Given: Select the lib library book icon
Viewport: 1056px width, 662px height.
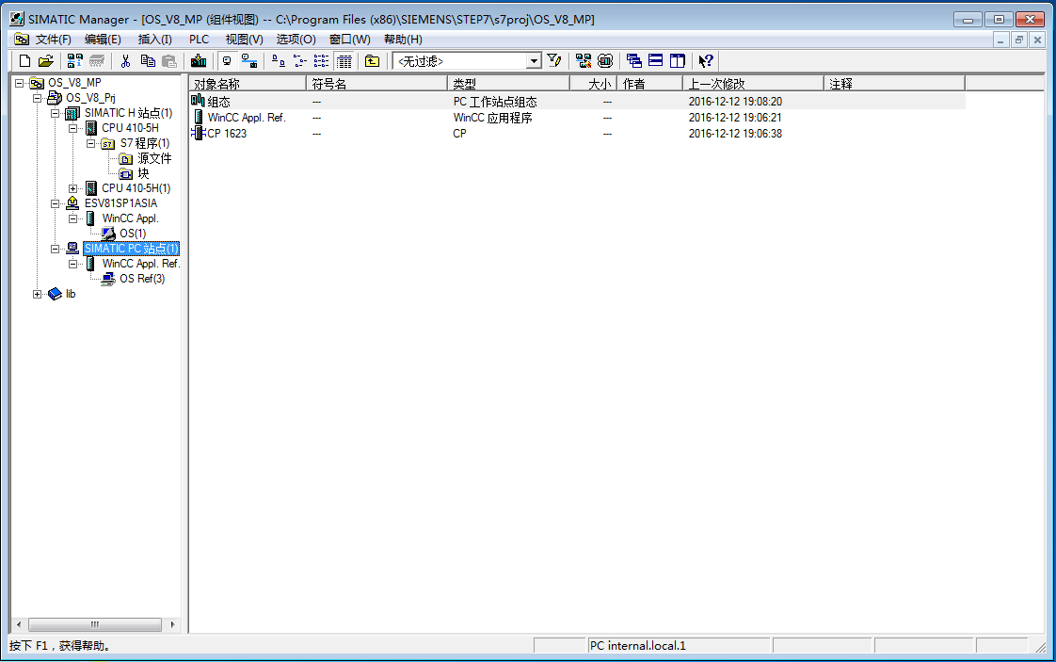Looking at the screenshot, I should pyautogui.click(x=55, y=294).
